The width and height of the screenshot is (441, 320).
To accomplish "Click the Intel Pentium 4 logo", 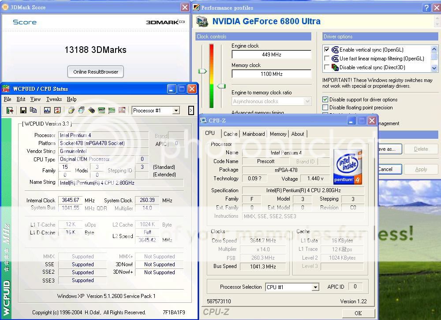I will point(348,167).
